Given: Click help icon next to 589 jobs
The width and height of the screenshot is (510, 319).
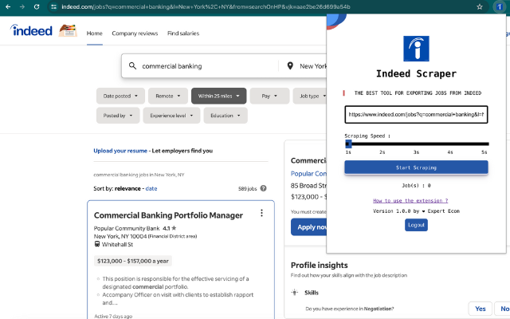Looking at the screenshot, I should coord(264,188).
